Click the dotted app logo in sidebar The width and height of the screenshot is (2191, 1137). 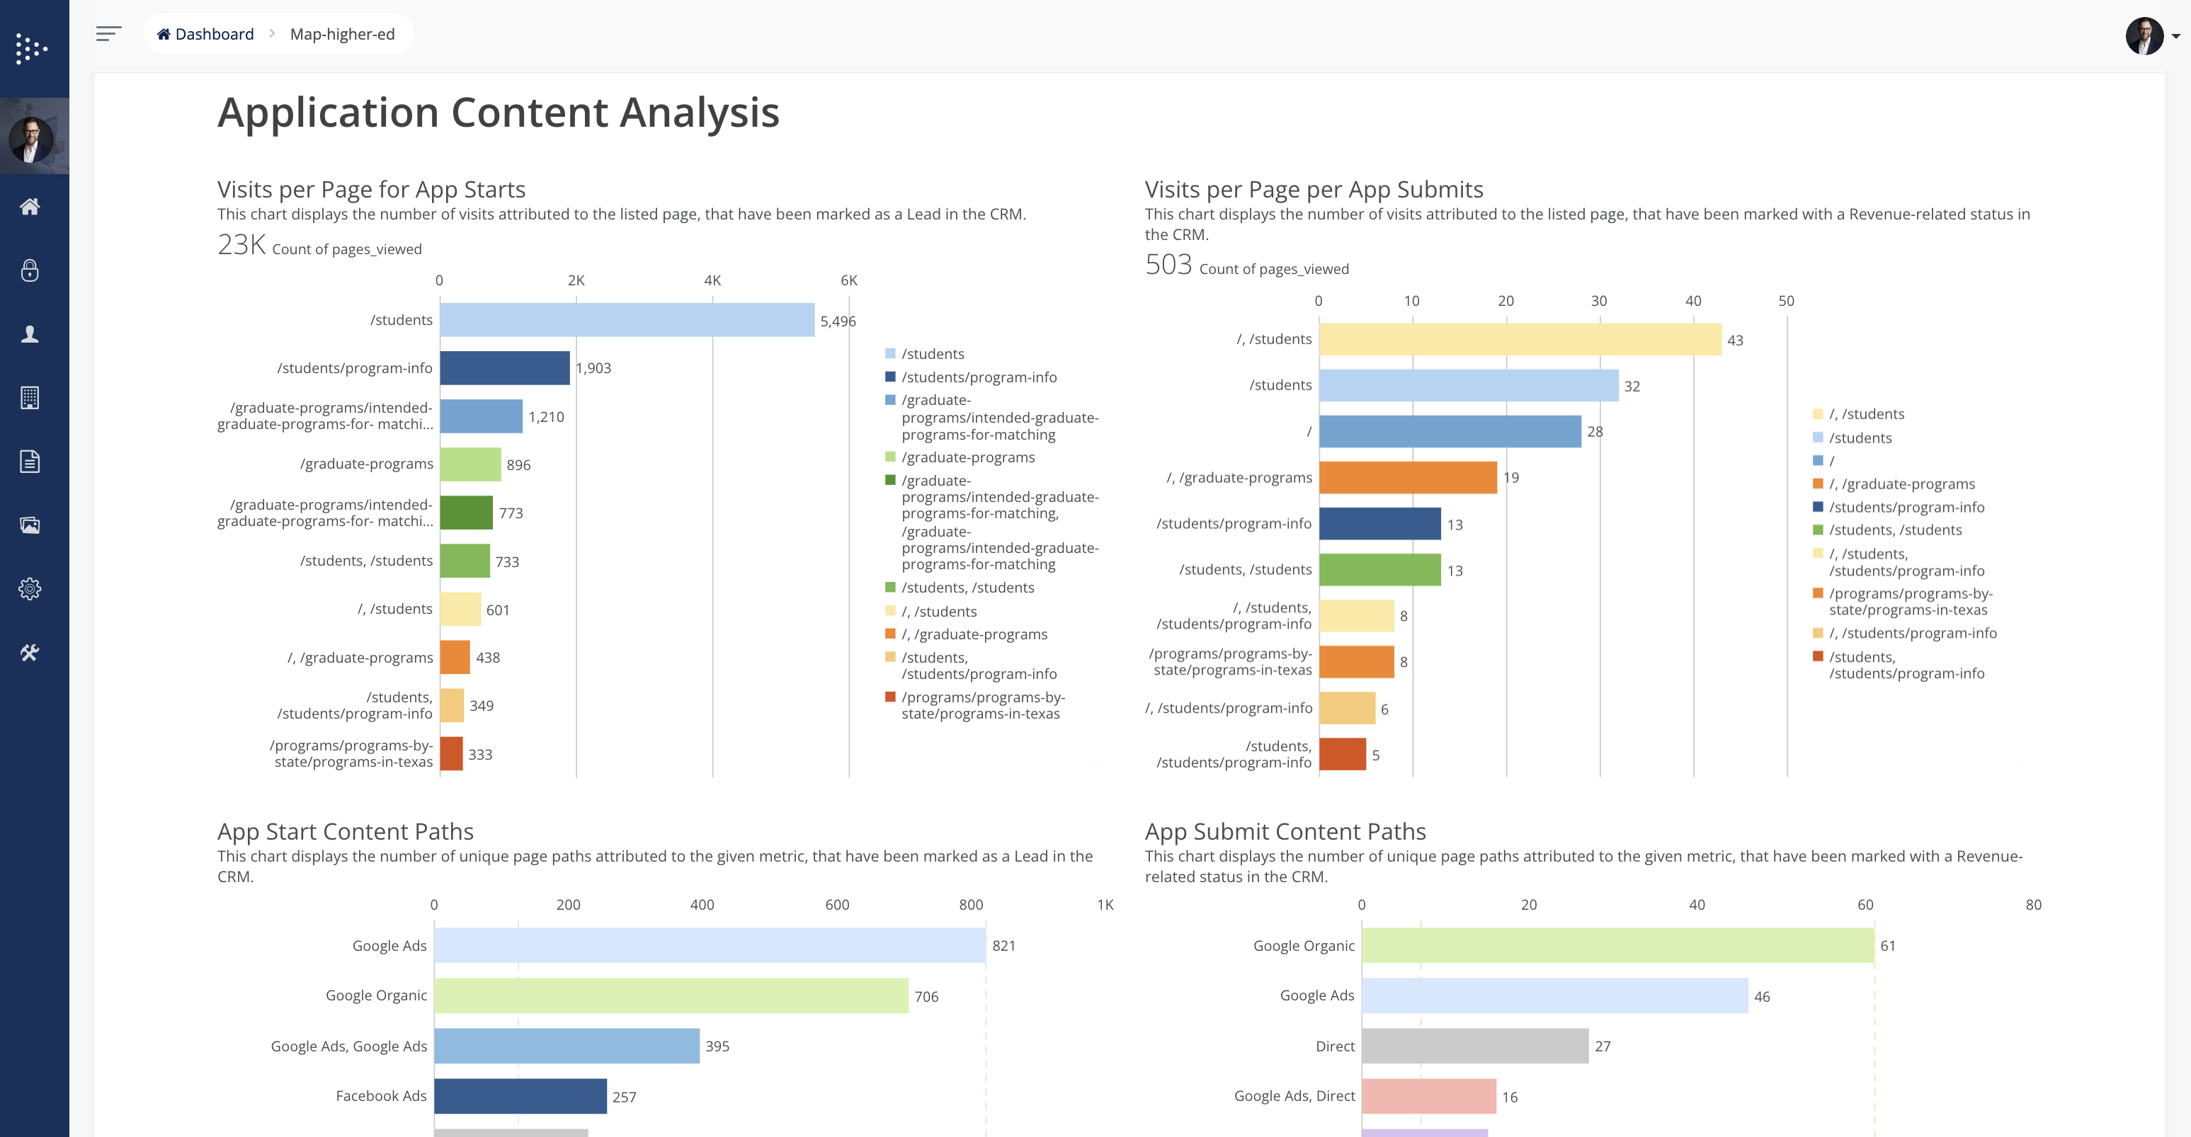(x=31, y=48)
